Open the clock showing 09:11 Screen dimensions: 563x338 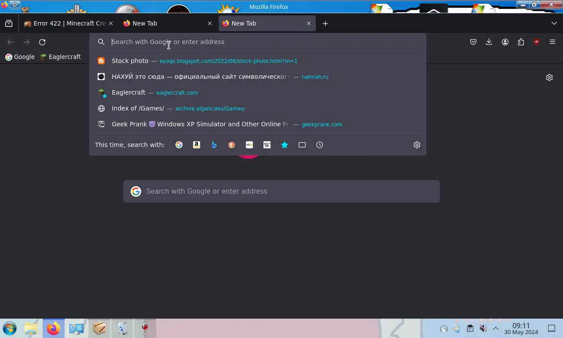pos(521,329)
